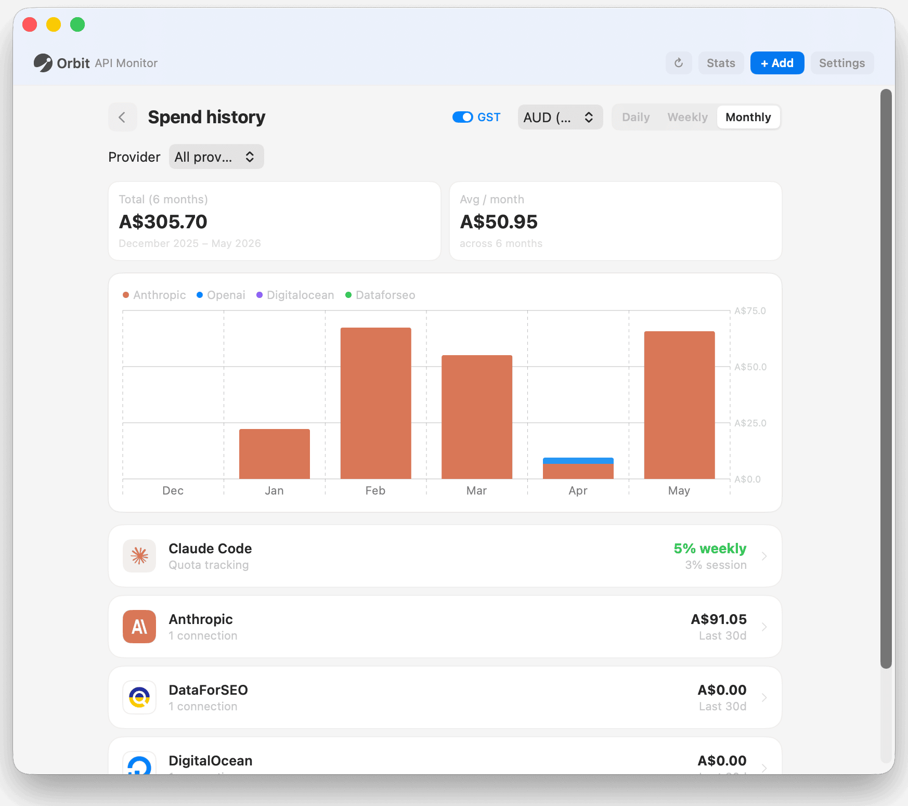Screen dimensions: 908x806
Task: Switch to the Weekly view
Action: tap(688, 117)
